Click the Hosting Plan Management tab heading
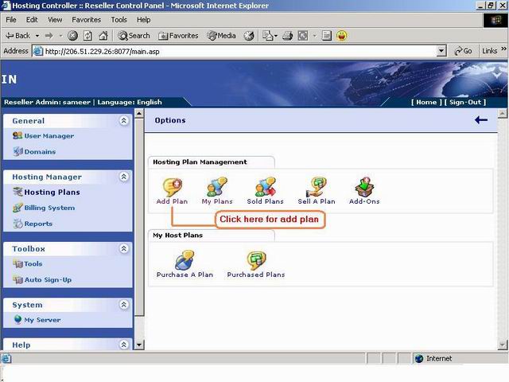The width and height of the screenshot is (509, 382). (200, 162)
